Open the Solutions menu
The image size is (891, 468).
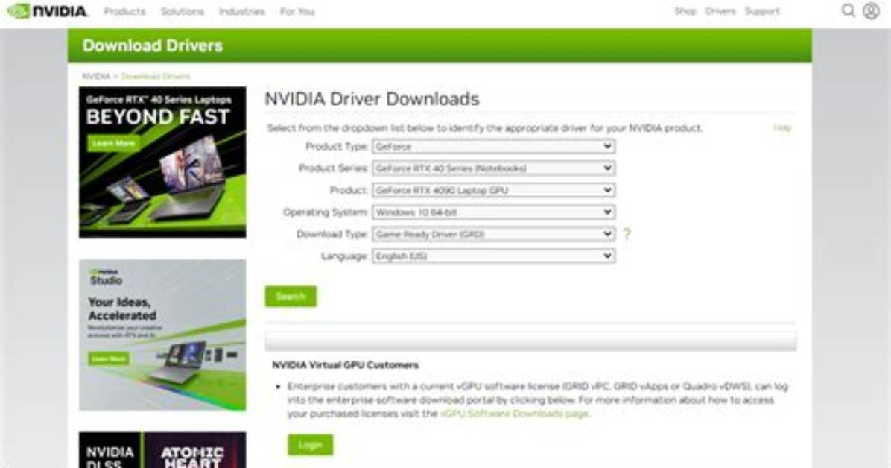pos(182,11)
